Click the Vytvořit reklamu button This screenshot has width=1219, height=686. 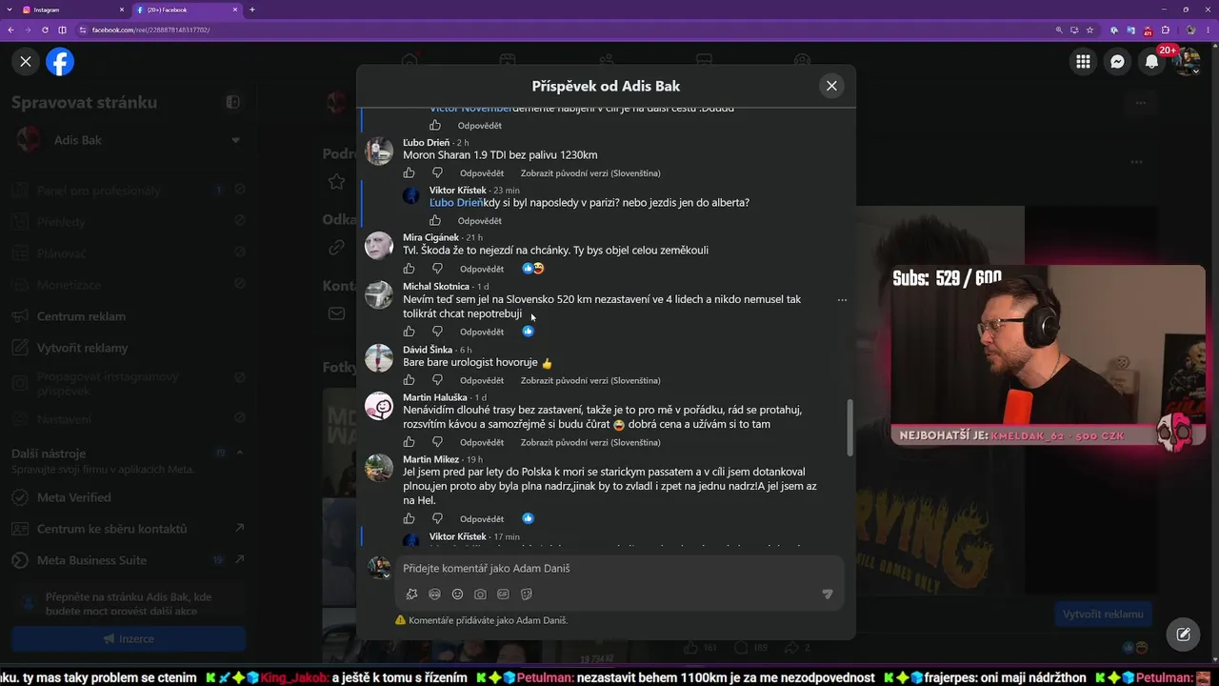1103,614
